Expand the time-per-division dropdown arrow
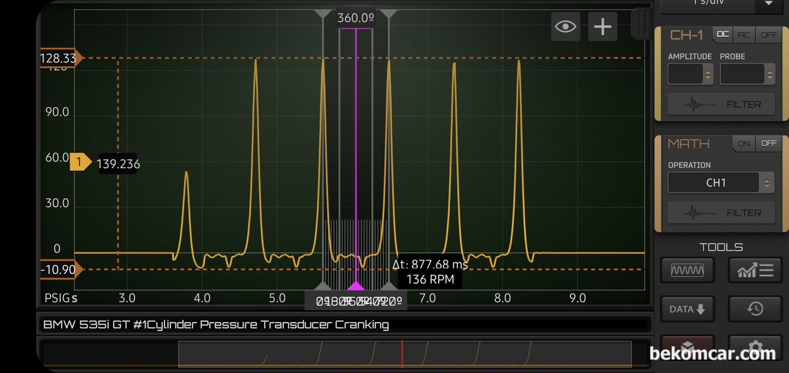 pyautogui.click(x=769, y=3)
